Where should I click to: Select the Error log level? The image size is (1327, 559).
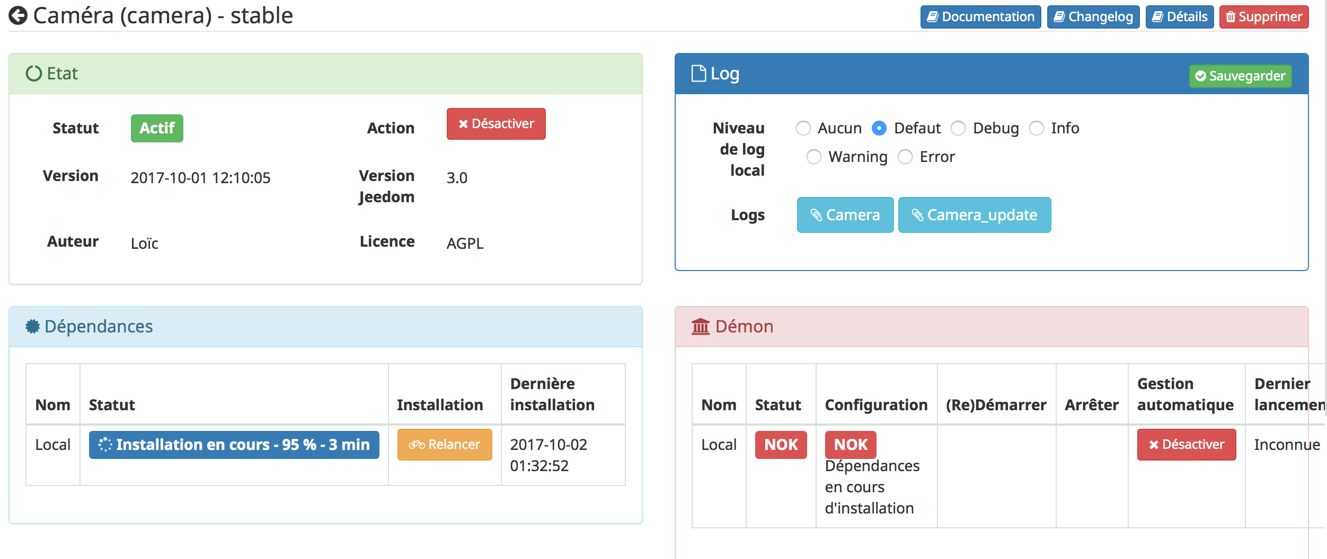point(905,157)
